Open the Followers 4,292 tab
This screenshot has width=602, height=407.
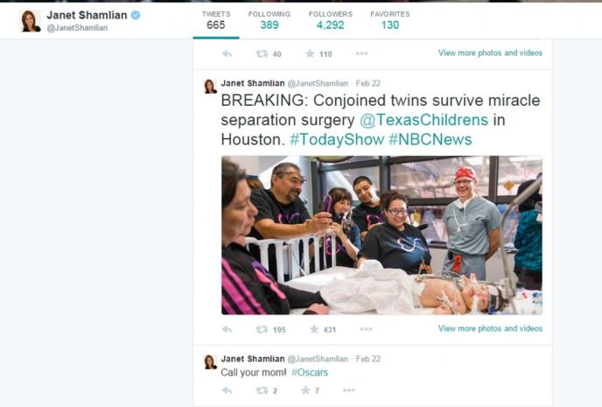(331, 20)
